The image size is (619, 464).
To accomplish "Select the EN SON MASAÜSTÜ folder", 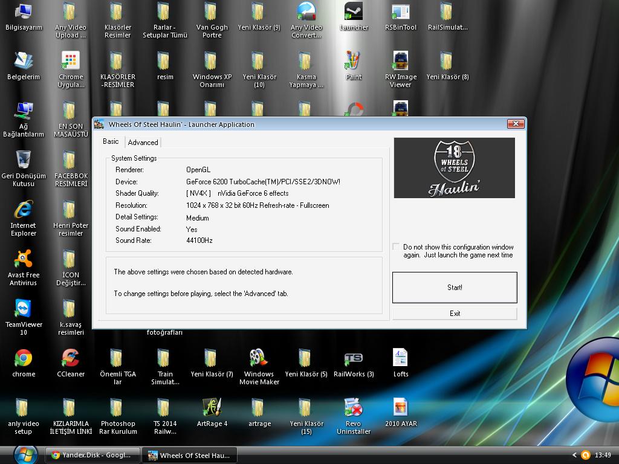I will (71, 120).
